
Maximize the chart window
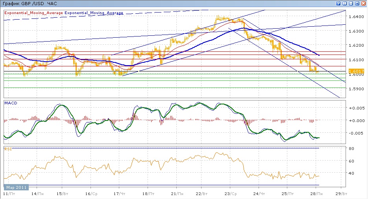click(x=357, y=4)
